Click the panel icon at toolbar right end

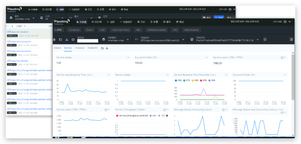291,39
